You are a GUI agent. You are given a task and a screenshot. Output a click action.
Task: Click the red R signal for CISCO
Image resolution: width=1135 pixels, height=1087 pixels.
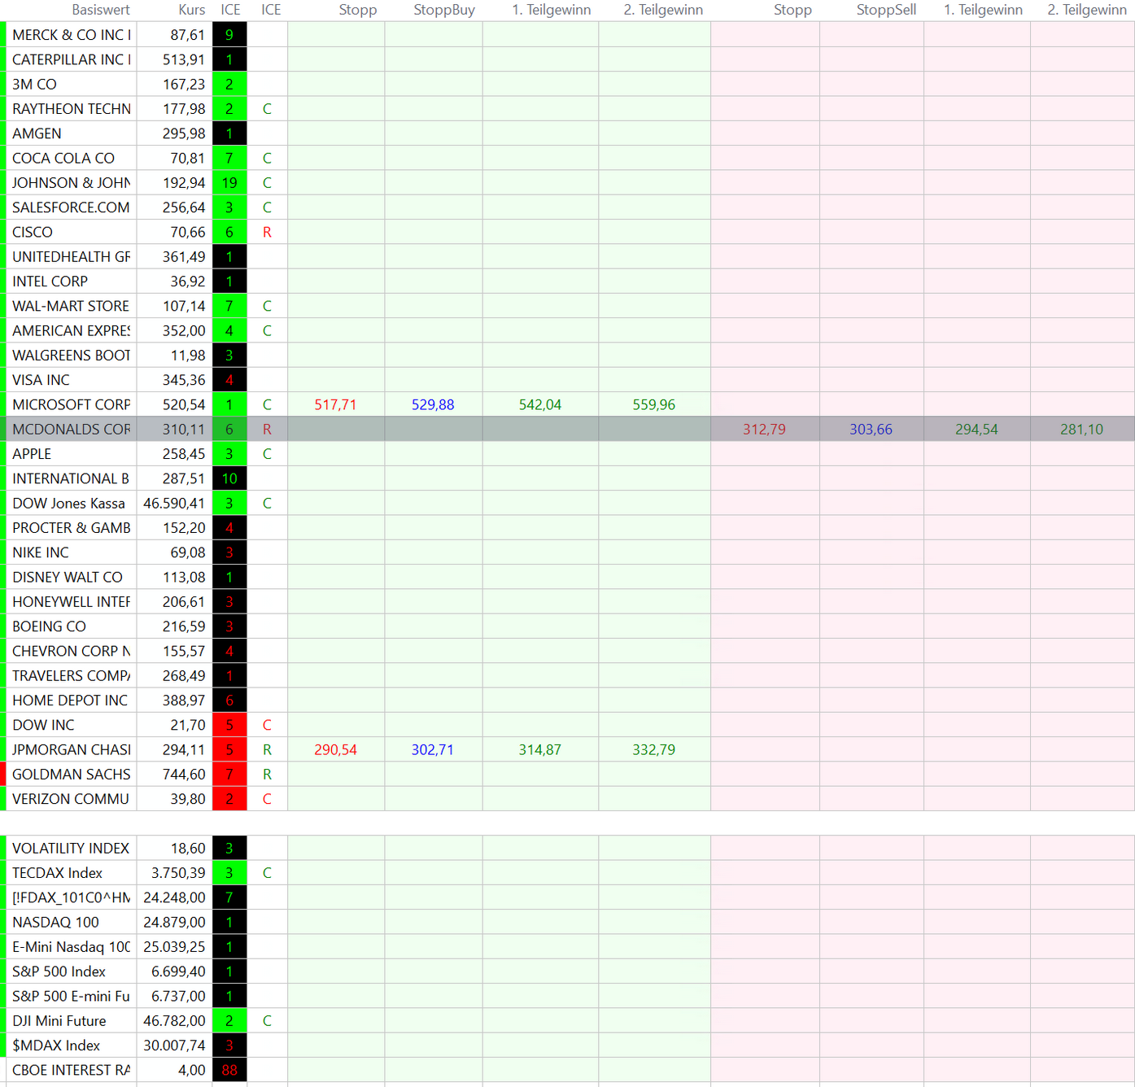coord(267,232)
